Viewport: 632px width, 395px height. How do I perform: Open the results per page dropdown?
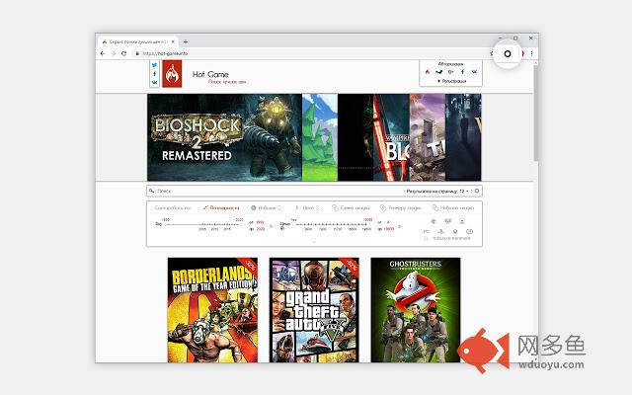(x=437, y=191)
